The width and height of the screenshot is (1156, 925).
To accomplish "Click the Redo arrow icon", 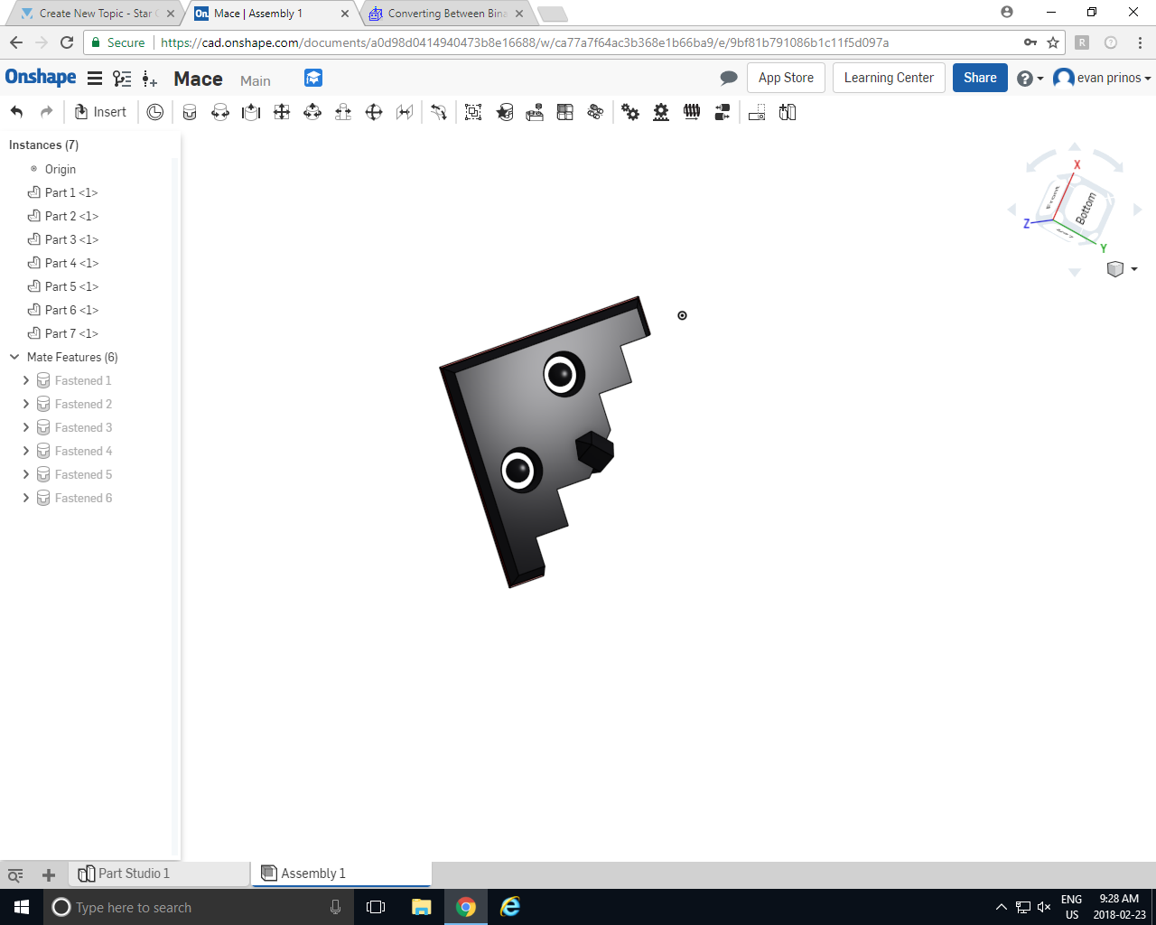I will pyautogui.click(x=44, y=111).
